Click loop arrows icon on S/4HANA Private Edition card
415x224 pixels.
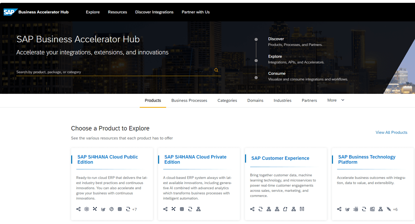point(190,209)
